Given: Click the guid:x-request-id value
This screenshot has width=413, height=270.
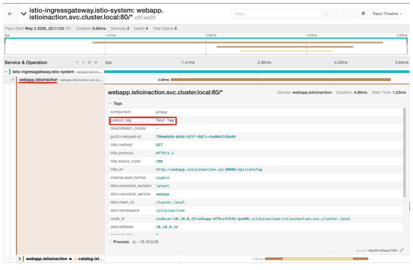Looking at the screenshot, I should [x=196, y=137].
